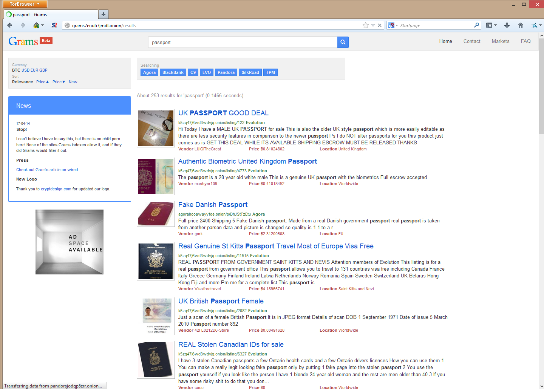Open a new browser tab with plus
Viewport: 544px width, 389px height.
103,14
